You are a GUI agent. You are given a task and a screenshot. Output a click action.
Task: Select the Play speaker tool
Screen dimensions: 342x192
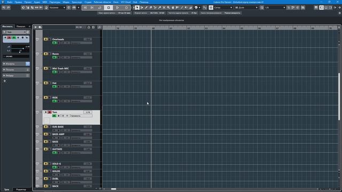click(186, 7)
